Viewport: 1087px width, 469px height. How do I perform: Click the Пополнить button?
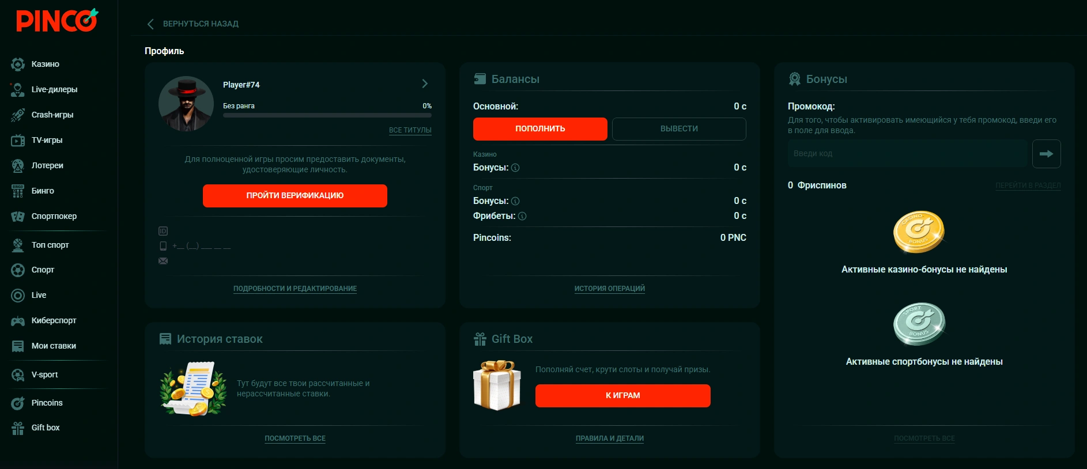[x=540, y=129]
